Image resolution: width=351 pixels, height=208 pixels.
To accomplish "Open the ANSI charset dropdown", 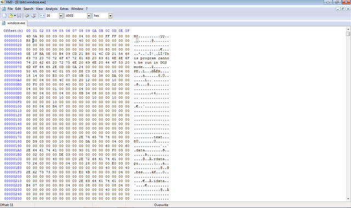I will 89,16.
